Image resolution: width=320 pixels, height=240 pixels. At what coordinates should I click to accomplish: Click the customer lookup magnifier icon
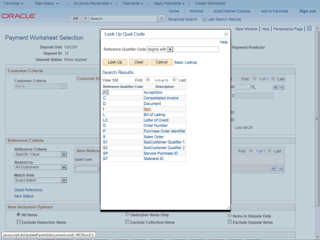253,87
